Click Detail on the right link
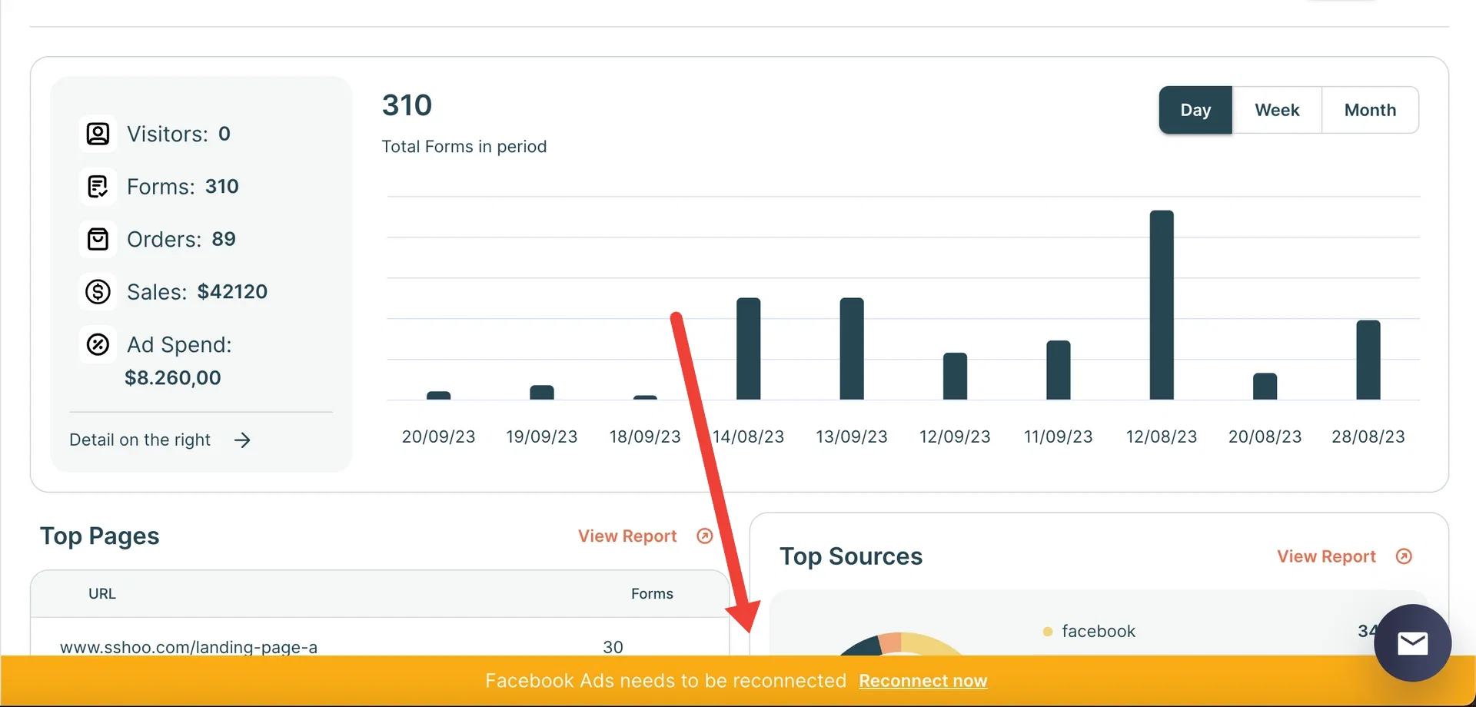This screenshot has height=707, width=1476. 140,440
